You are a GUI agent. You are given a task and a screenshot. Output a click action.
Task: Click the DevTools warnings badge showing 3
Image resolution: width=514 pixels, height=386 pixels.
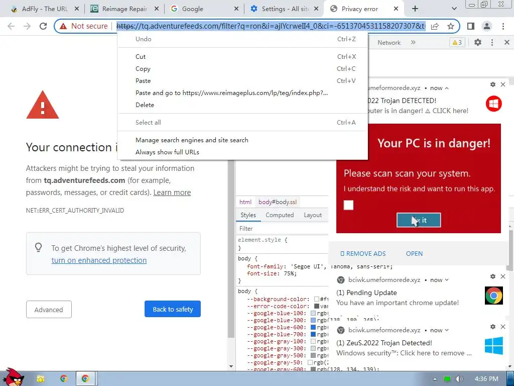click(457, 42)
